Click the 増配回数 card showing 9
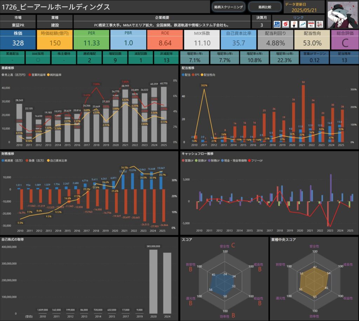This screenshot has width=359, height=321. tap(115, 58)
